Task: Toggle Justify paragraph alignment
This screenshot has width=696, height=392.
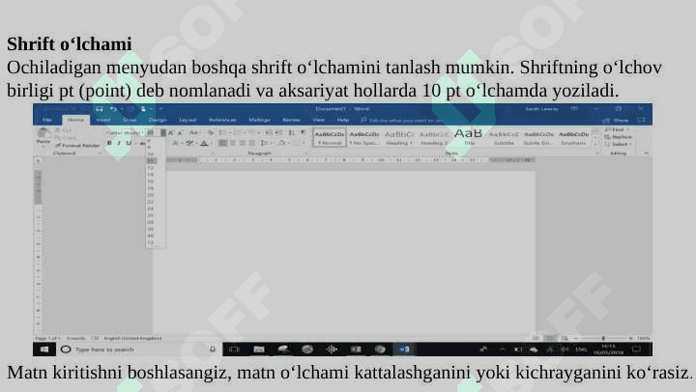Action: click(252, 143)
